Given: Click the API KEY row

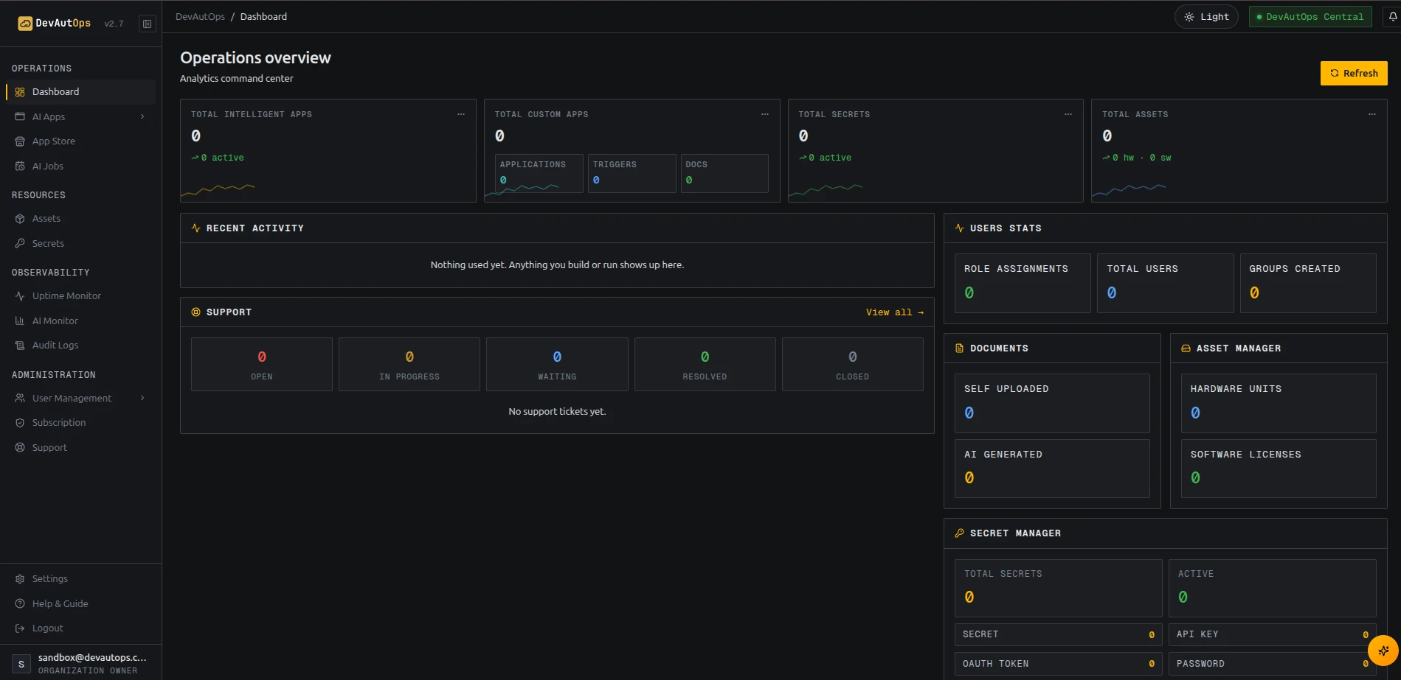Looking at the screenshot, I should (1273, 634).
